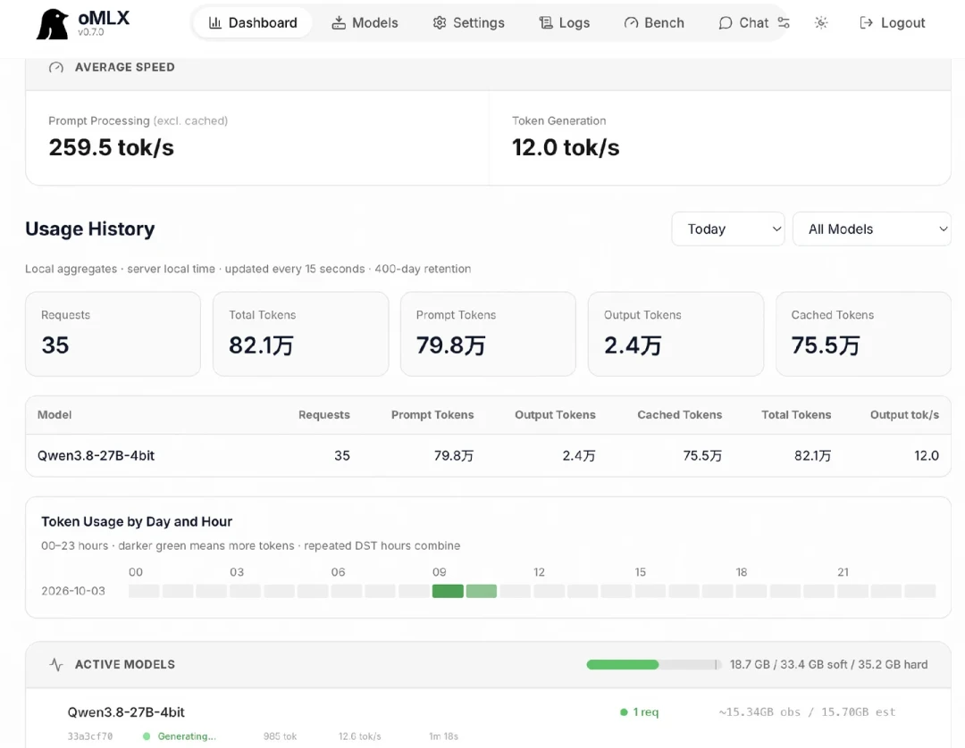
Task: Click the Output tok/s column header
Action: [904, 415]
